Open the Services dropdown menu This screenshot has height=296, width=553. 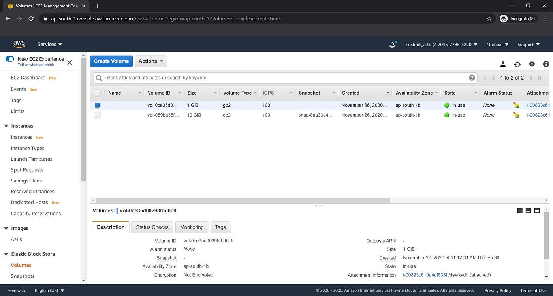(x=50, y=45)
